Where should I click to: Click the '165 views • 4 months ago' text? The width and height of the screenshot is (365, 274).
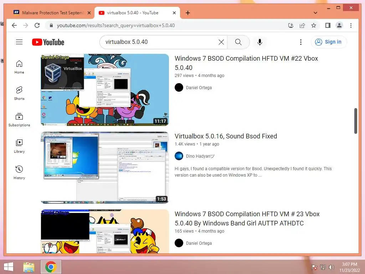pyautogui.click(x=199, y=231)
